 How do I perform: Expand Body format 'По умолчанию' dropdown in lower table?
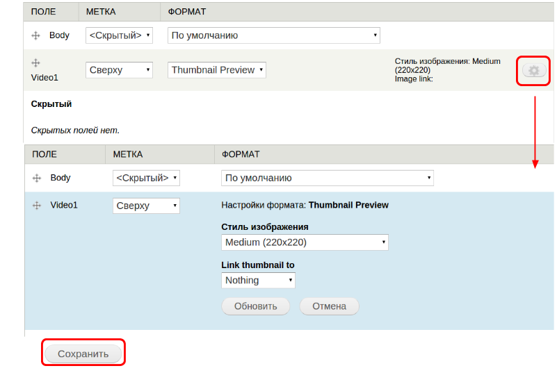point(328,178)
